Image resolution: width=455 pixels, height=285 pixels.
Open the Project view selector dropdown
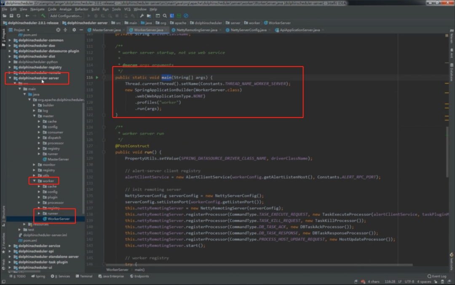click(x=19, y=30)
